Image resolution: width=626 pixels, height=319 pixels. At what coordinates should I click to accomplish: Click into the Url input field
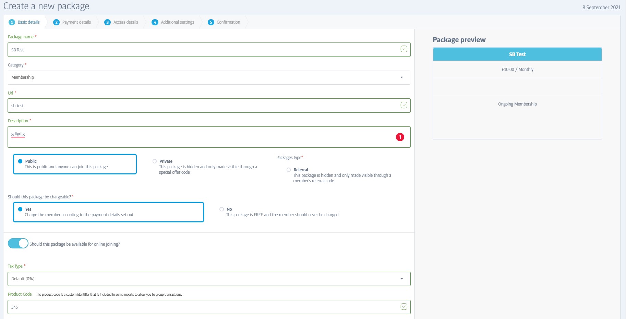(209, 106)
